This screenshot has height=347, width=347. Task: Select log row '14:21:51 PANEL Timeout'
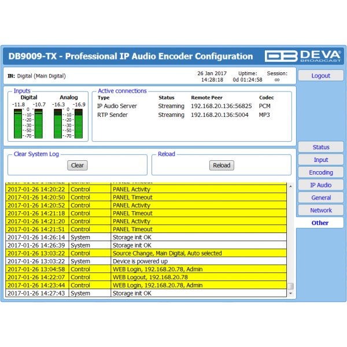(146, 229)
